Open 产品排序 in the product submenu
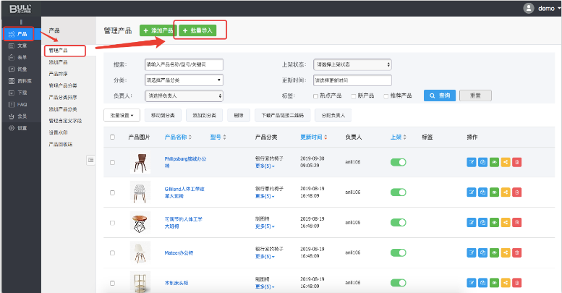The height and width of the screenshot is (293, 562). (x=58, y=74)
